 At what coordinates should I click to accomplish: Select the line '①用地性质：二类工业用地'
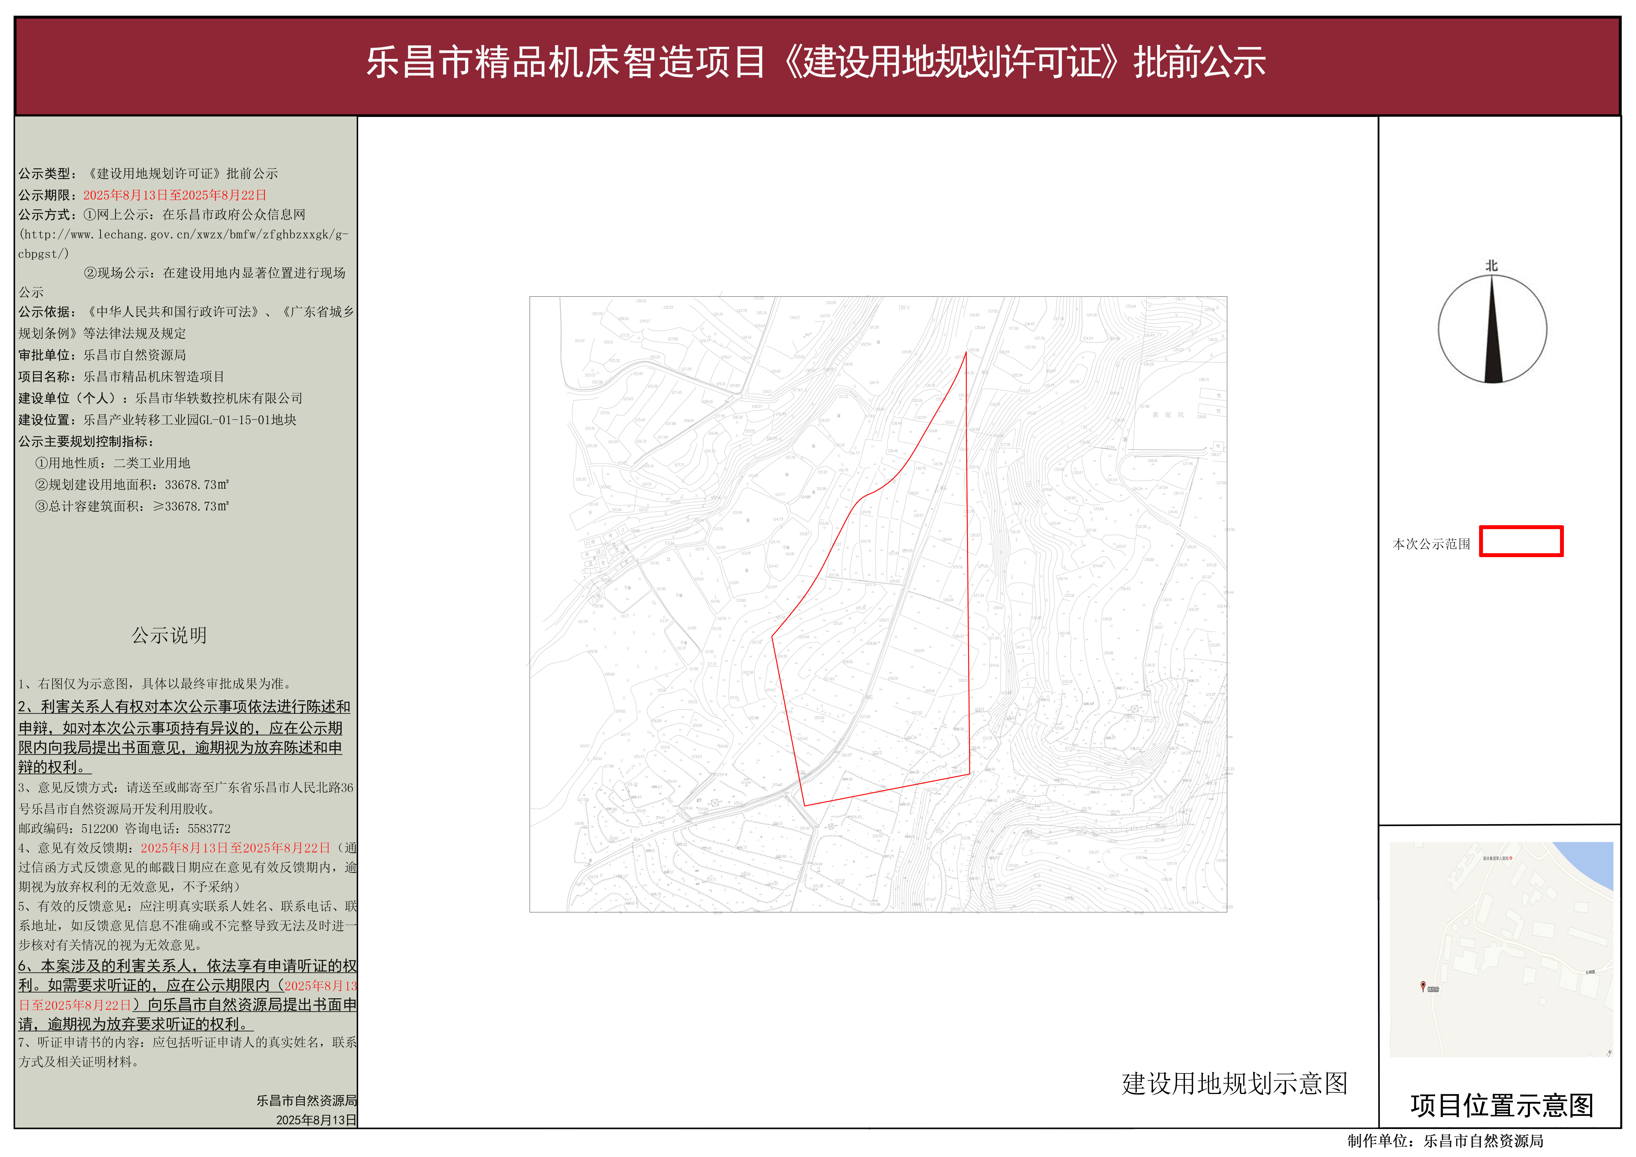113,463
